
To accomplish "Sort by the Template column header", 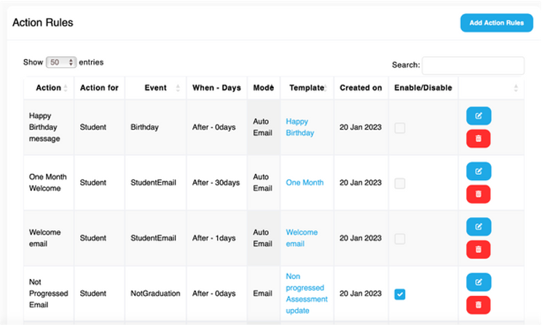I will (306, 88).
